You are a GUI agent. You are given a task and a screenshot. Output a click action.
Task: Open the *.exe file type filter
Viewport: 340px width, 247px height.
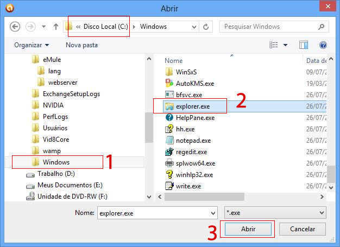click(275, 213)
